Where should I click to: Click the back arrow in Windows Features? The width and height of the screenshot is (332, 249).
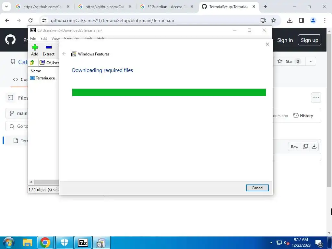point(64,54)
